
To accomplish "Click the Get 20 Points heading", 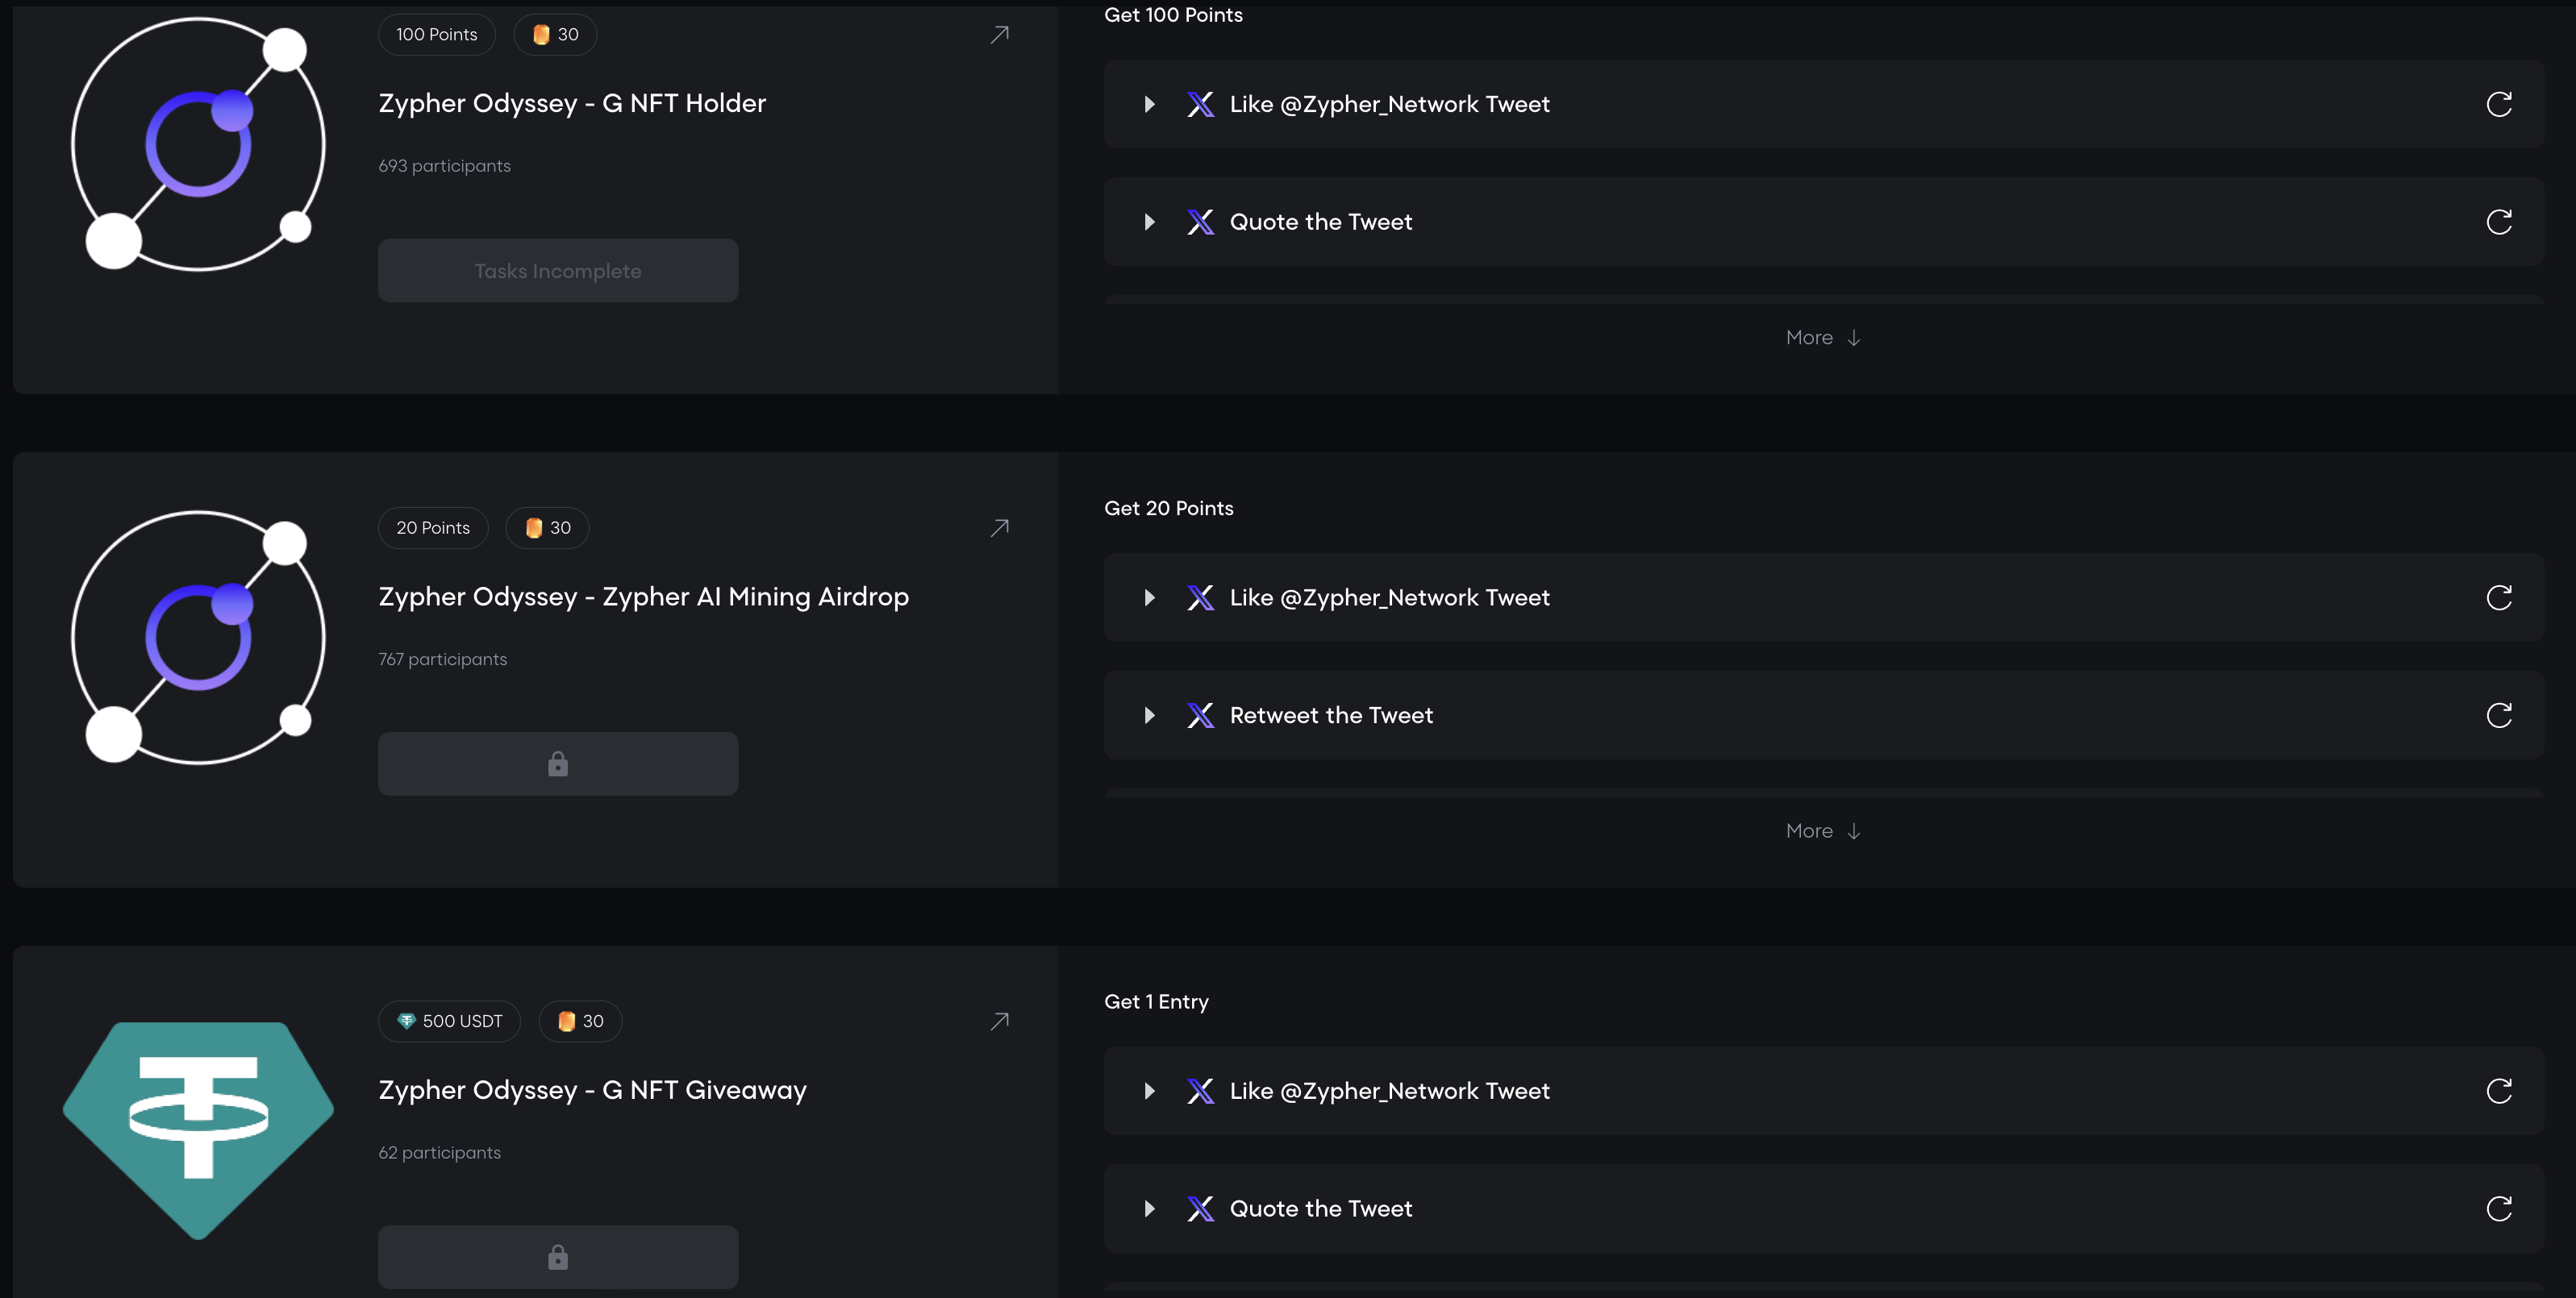I will 1168,508.
